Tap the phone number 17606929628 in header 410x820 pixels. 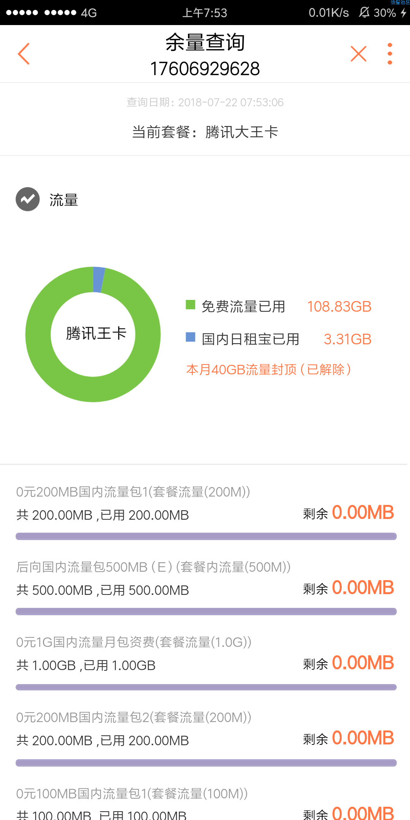click(x=205, y=69)
